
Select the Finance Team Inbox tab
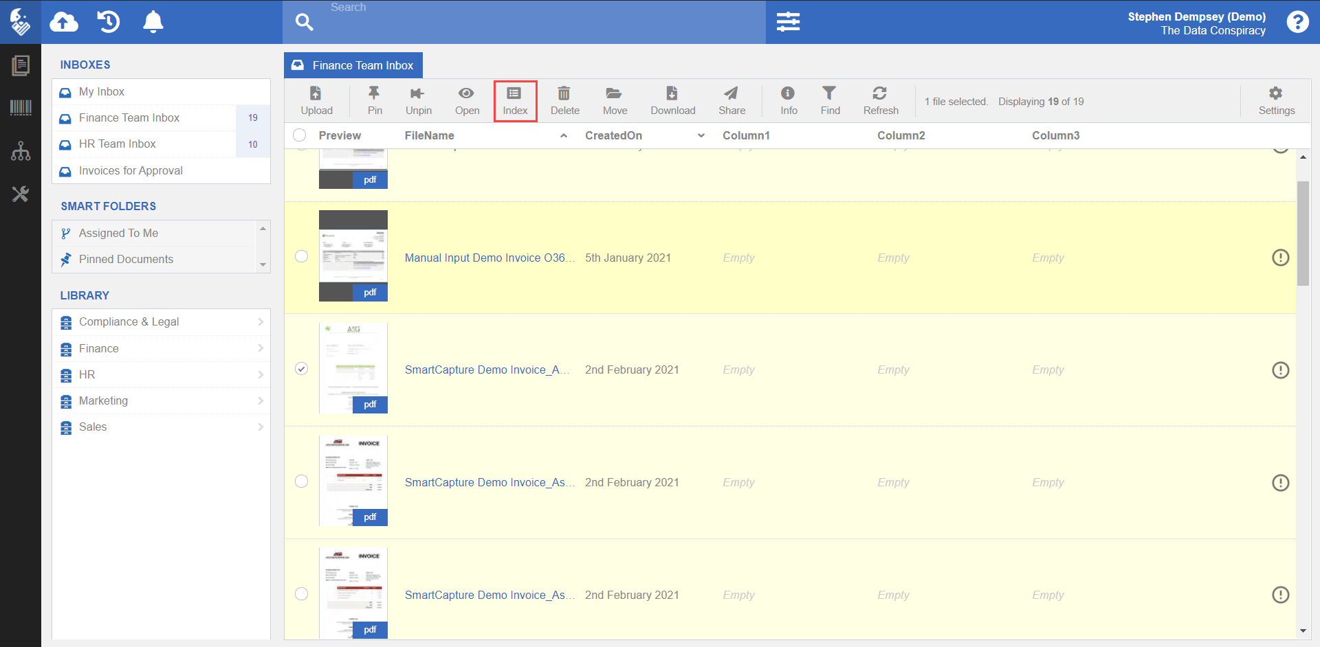click(353, 65)
